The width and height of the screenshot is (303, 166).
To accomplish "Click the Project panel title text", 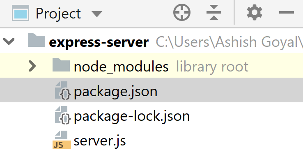I will pos(58,14).
